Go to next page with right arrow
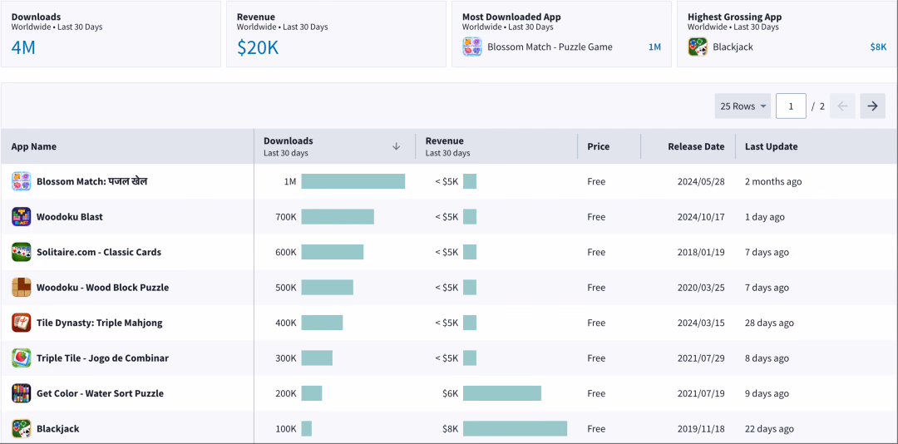 coord(873,106)
